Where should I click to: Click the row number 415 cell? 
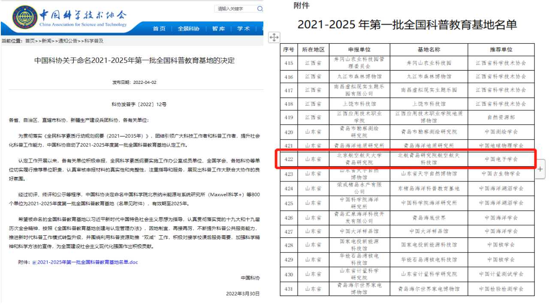click(289, 63)
